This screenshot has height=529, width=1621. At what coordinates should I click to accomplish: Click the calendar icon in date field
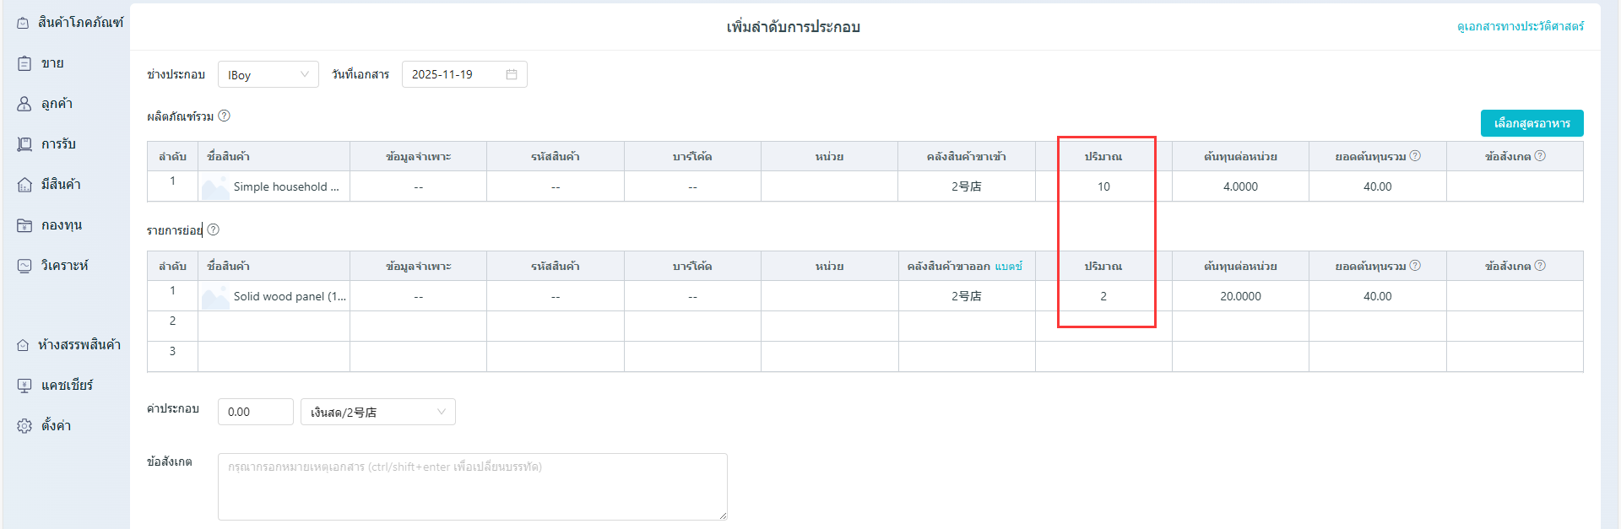pos(512,74)
